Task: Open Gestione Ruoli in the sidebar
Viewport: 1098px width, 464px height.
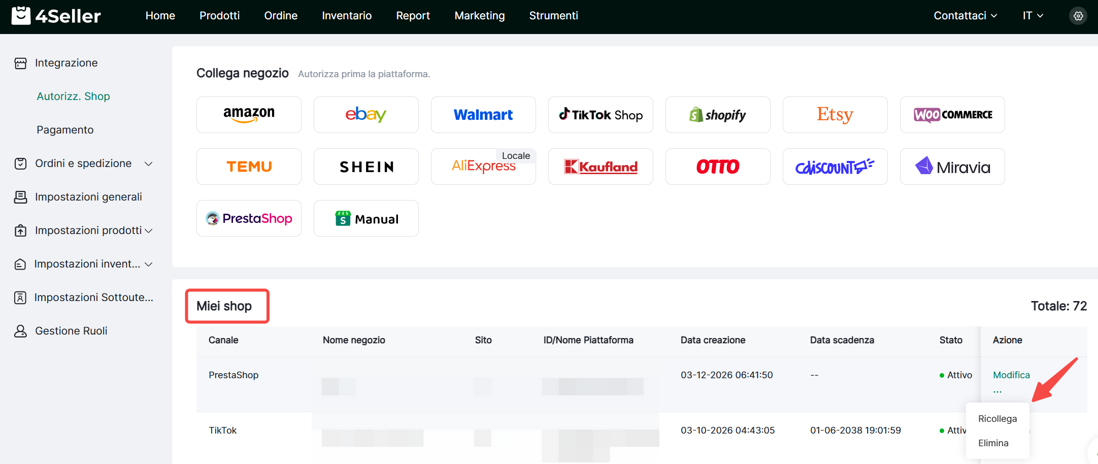Action: coord(71,331)
